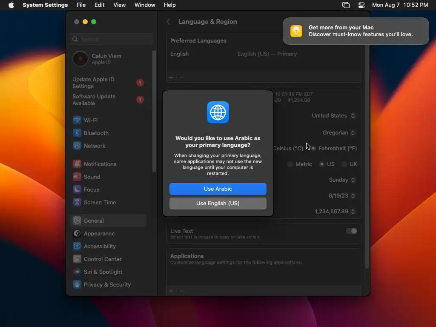Open the 8/19/23 date format dropdown
The height and width of the screenshot is (327, 436).
coord(342,196)
